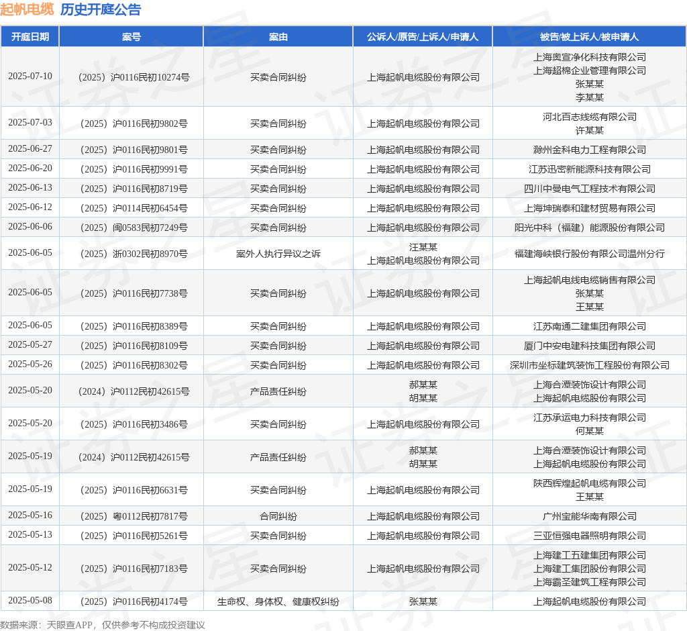Select defendant 上海坤瑞泰和建材贸易有限公司

coord(589,208)
